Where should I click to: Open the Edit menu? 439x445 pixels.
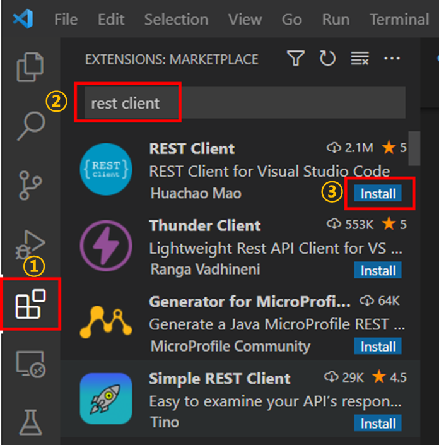click(x=111, y=20)
